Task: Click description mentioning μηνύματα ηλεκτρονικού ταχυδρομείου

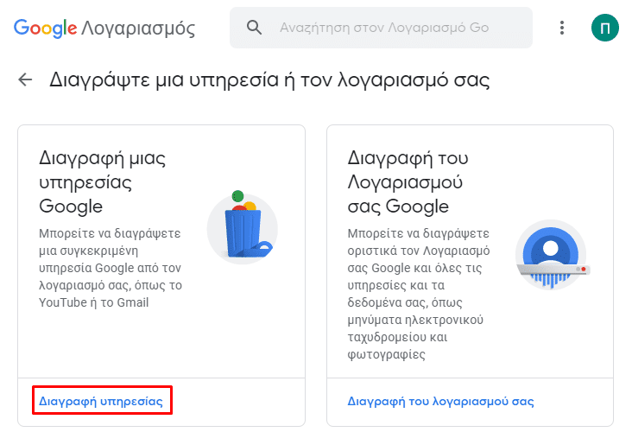Action: [419, 294]
